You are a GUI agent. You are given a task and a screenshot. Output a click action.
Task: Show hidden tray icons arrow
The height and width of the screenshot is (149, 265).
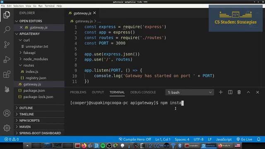pyautogui.click(x=27, y=146)
